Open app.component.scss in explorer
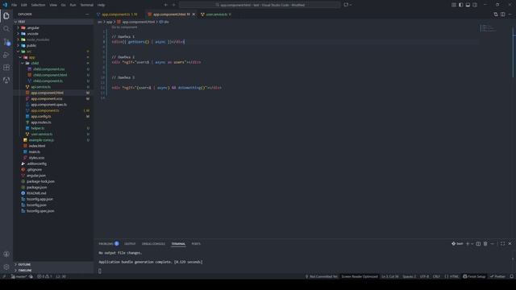Screen dimensions: 516x290 [47, 98]
